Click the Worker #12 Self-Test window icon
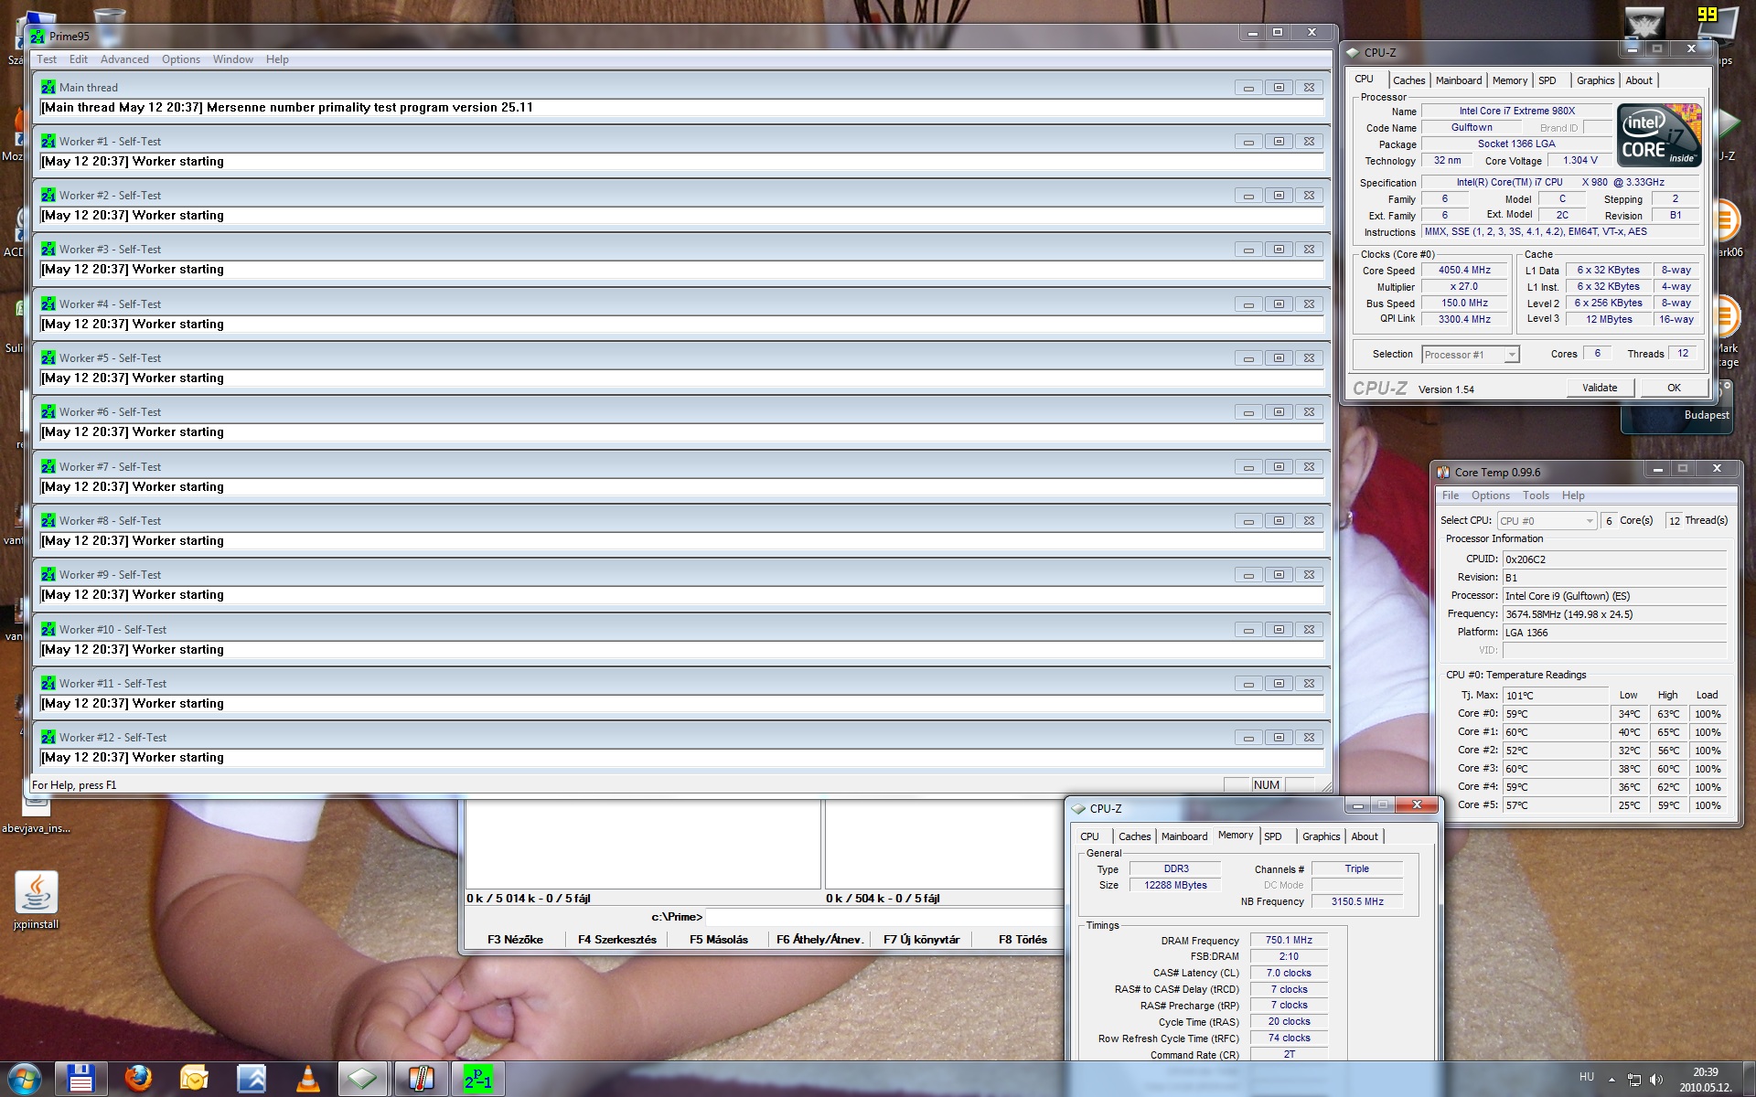Viewport: 1756px width, 1097px height. (x=48, y=737)
